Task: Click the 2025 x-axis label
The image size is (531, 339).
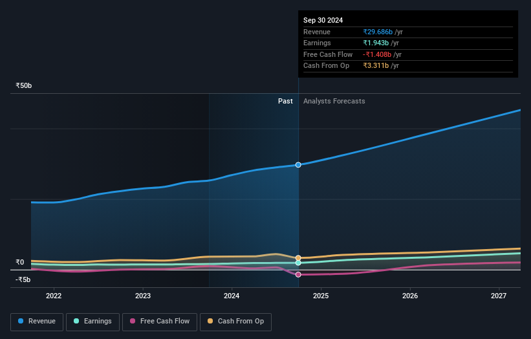Action: coord(321,296)
